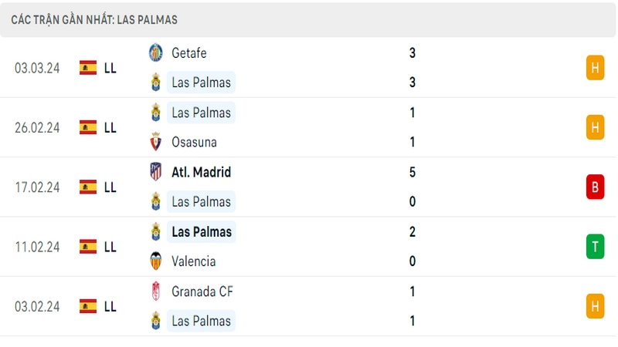Click the Atl. Madrid club crest icon

[x=156, y=172]
